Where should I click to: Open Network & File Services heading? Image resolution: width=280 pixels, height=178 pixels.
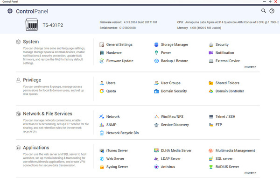click(48, 114)
